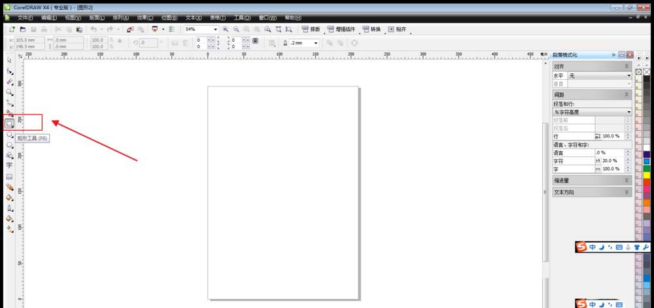This screenshot has width=654, height=308.
Task: Open the 帮助(H) menu
Action: [x=293, y=18]
